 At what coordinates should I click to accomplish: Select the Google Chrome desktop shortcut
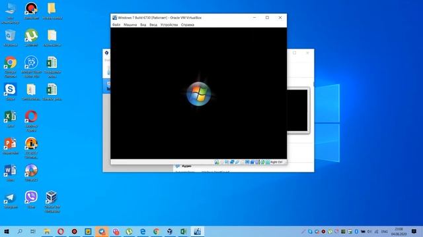point(11,67)
